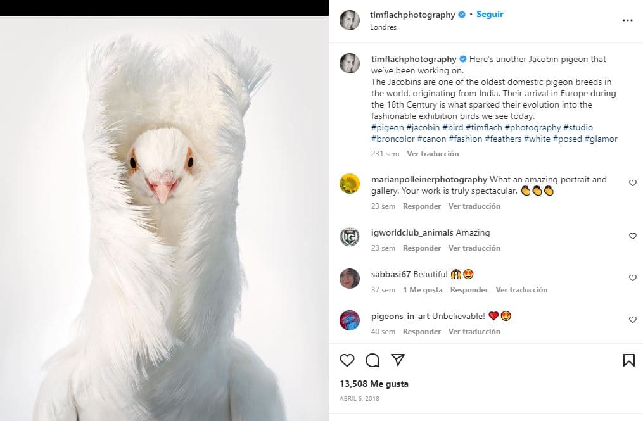This screenshot has height=421, width=643.
Task: Open the three-dot more options menu
Action: (x=627, y=20)
